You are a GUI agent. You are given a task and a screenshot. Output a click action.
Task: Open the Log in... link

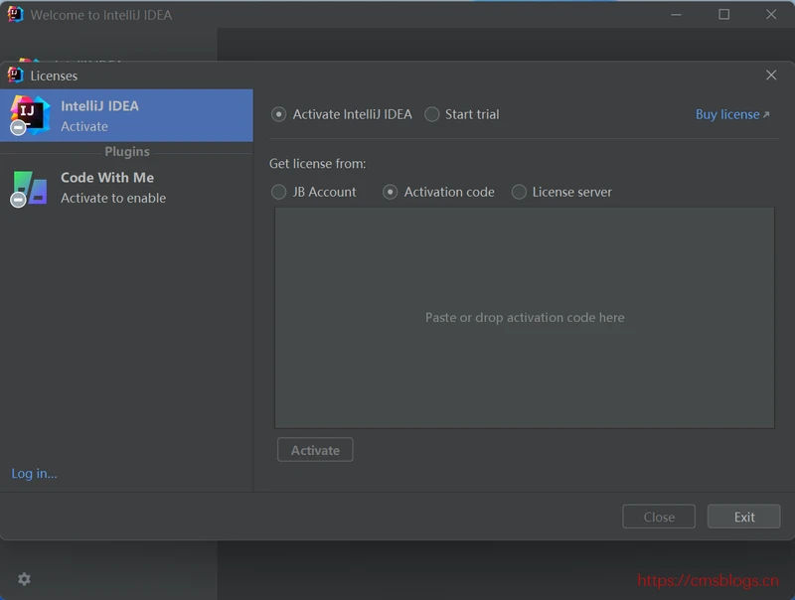point(35,474)
